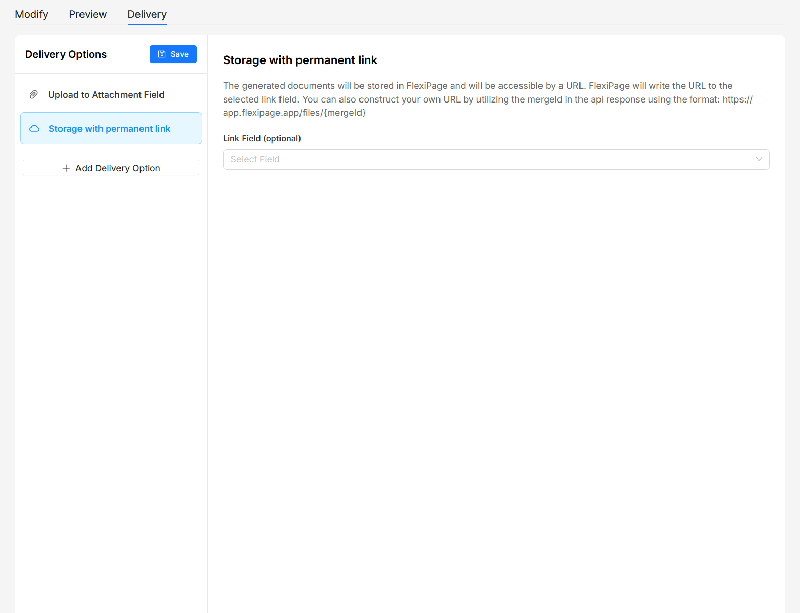Click the Select Field placeholder text
The width and height of the screenshot is (800, 613).
255,159
